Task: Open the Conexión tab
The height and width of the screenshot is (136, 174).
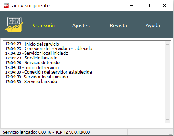Action: (44, 25)
